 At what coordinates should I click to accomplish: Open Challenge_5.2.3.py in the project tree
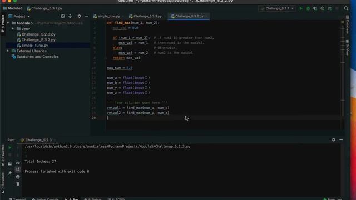38,34
